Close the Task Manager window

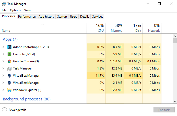click(x=171, y=4)
